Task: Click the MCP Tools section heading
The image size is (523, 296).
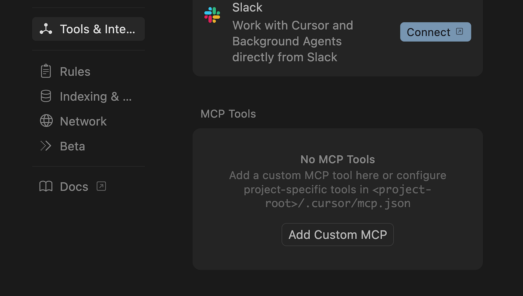Action: coord(228,114)
